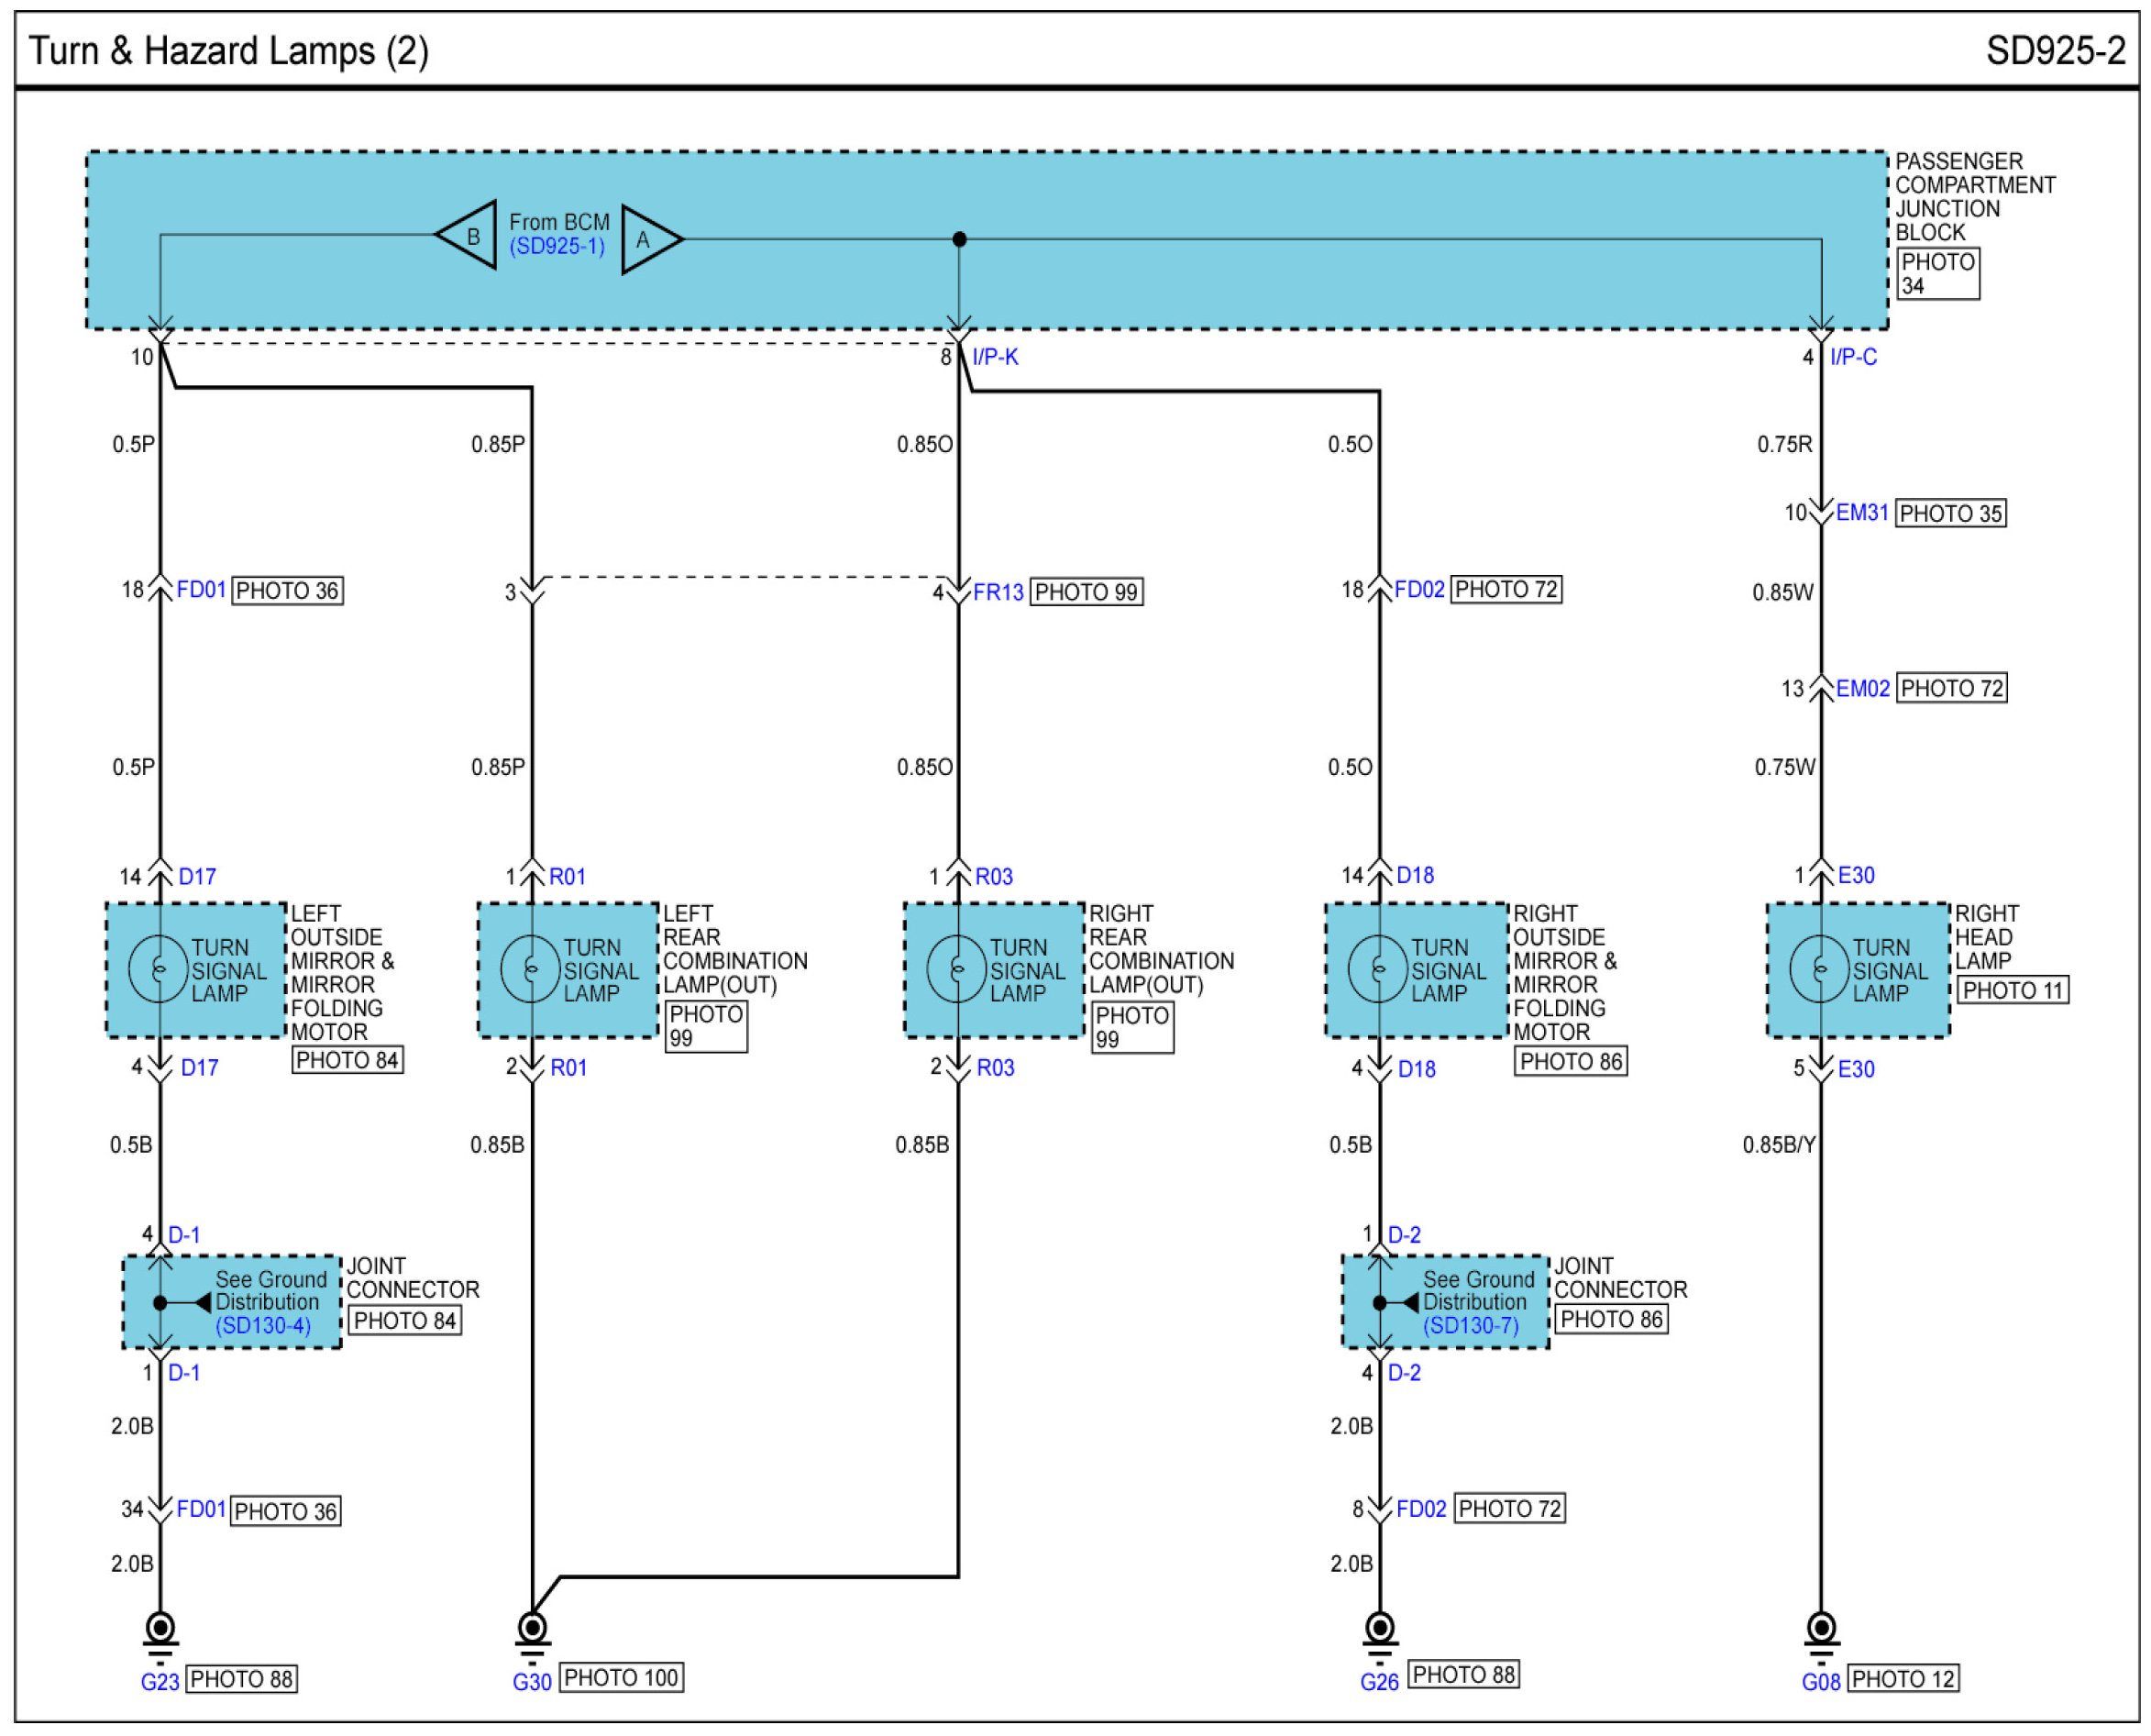Viewport: 2151px width, 1736px height.
Task: Click the G23 ground symbol
Action: 160,1631
